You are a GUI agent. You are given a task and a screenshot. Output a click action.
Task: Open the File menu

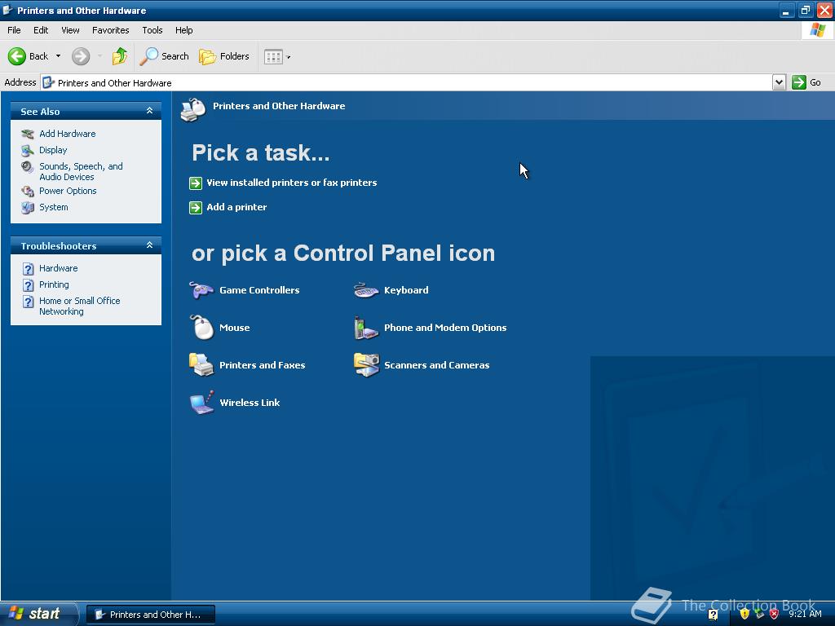pyautogui.click(x=14, y=30)
